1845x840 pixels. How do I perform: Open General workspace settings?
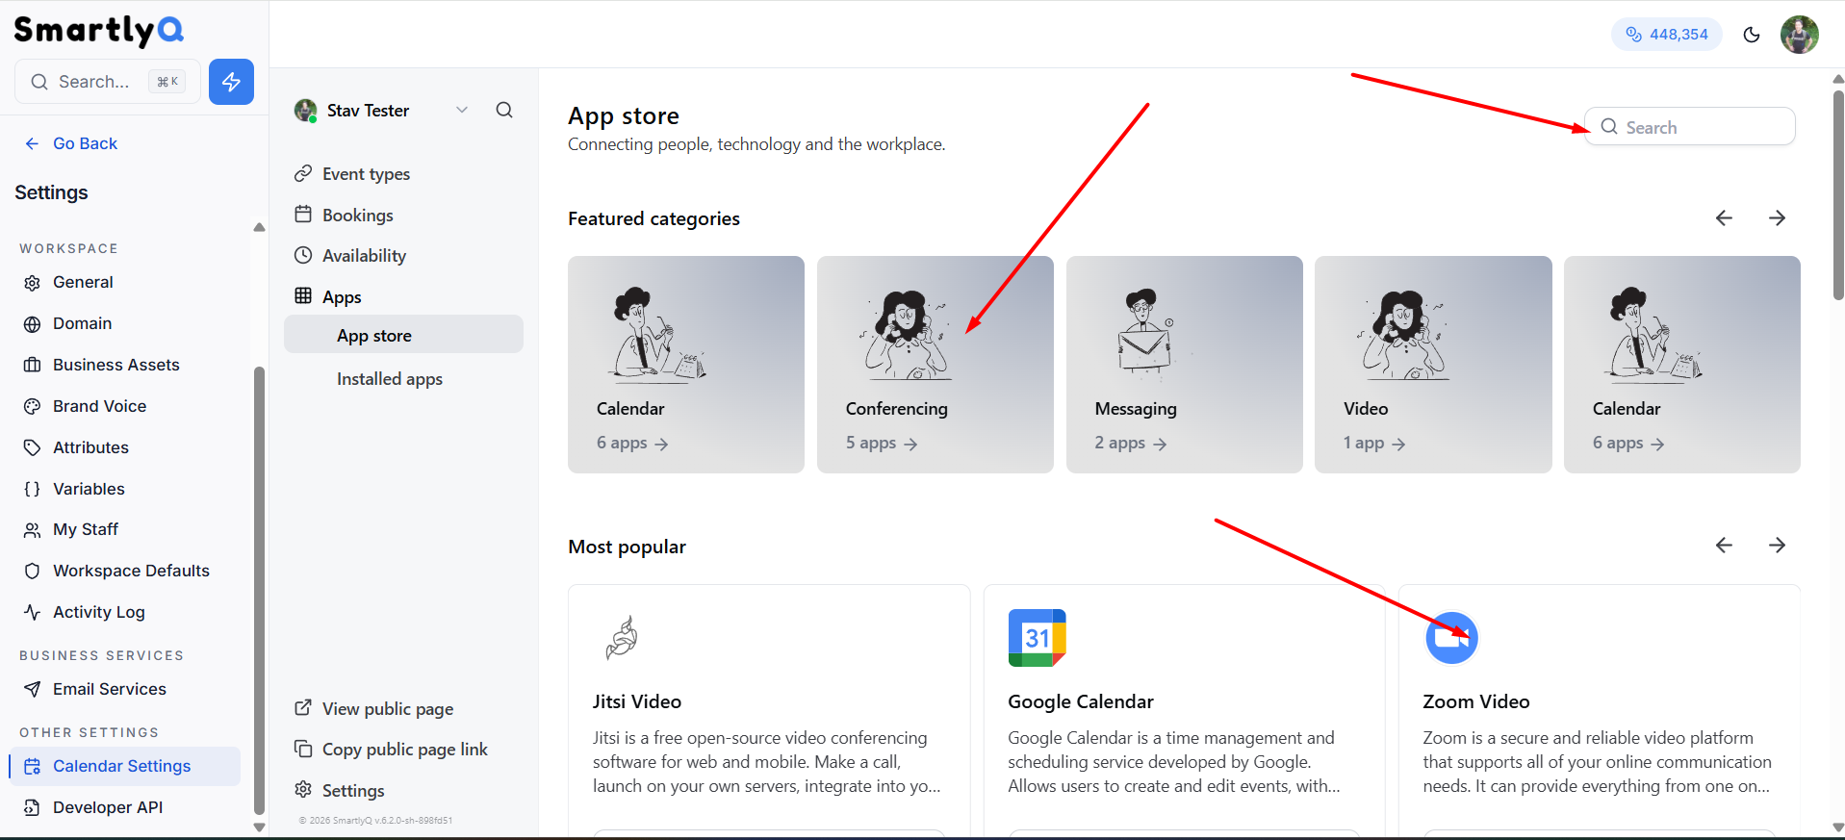point(83,282)
